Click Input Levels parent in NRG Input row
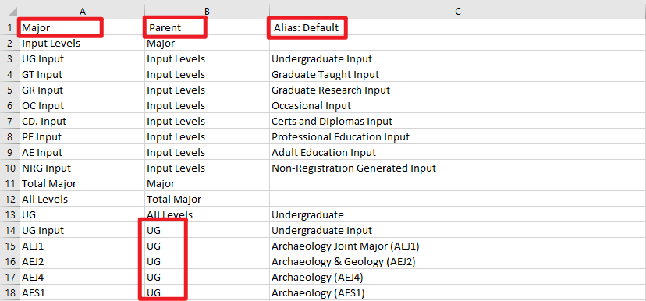646x301 pixels. coord(208,168)
